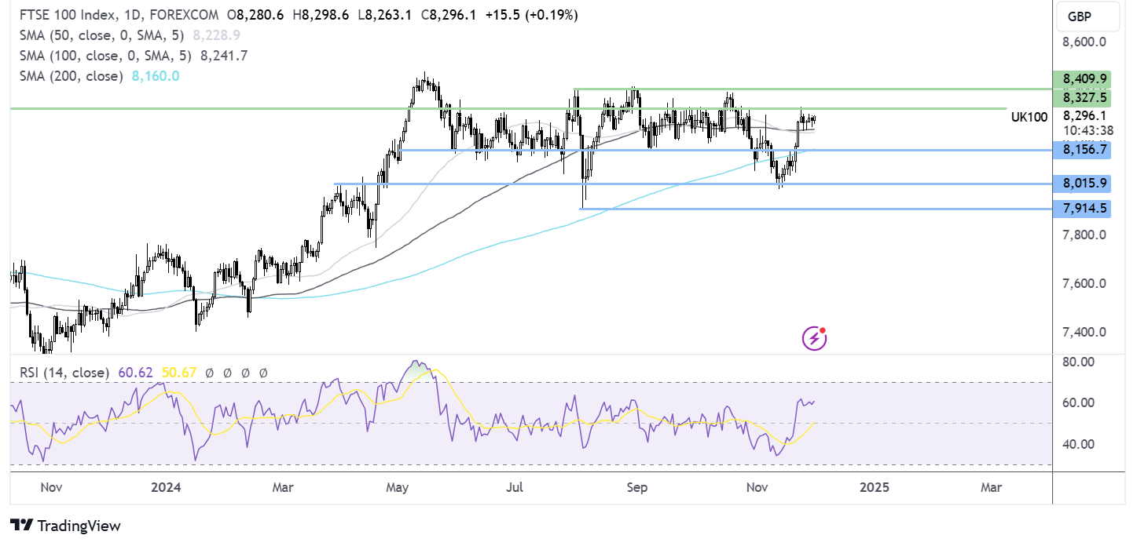
Task: Click the purple lightning event icon
Action: [x=814, y=338]
